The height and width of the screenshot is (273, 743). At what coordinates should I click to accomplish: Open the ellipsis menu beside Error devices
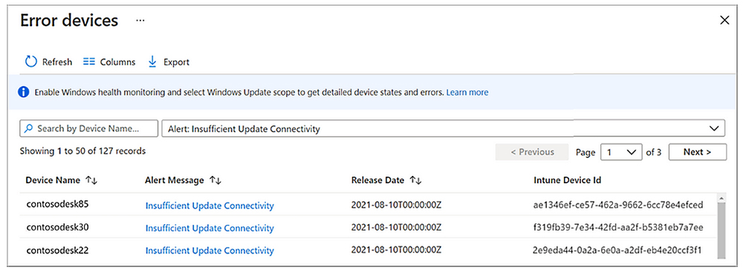pyautogui.click(x=140, y=21)
